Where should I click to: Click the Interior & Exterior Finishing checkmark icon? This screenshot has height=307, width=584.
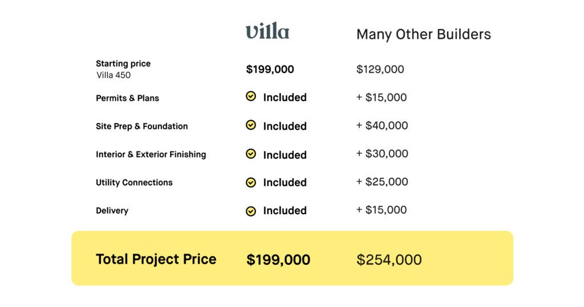(x=251, y=154)
